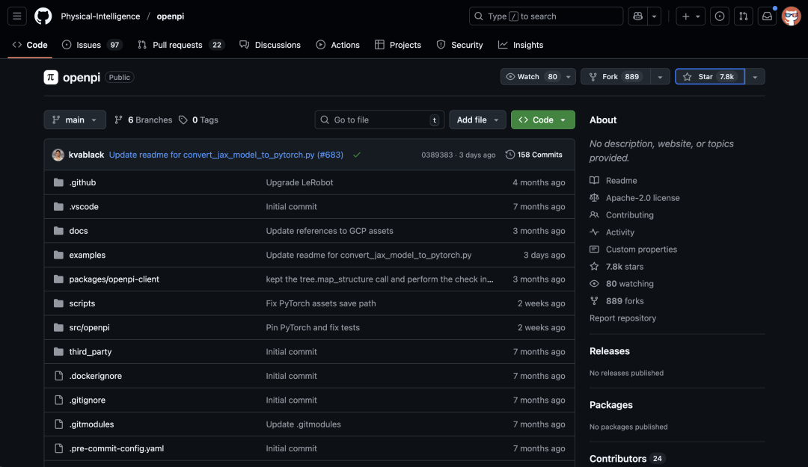Screen dimensions: 808x467
Task: Go to GitHub home via Octocat logo
Action: (43, 16)
